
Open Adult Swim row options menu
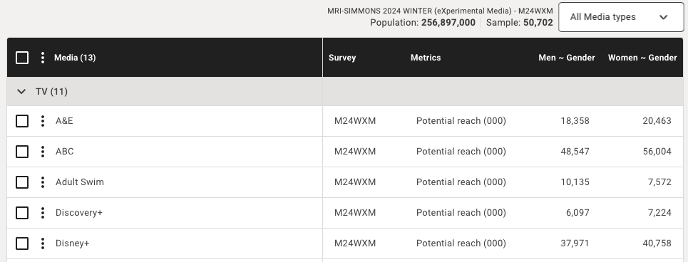[x=43, y=182]
